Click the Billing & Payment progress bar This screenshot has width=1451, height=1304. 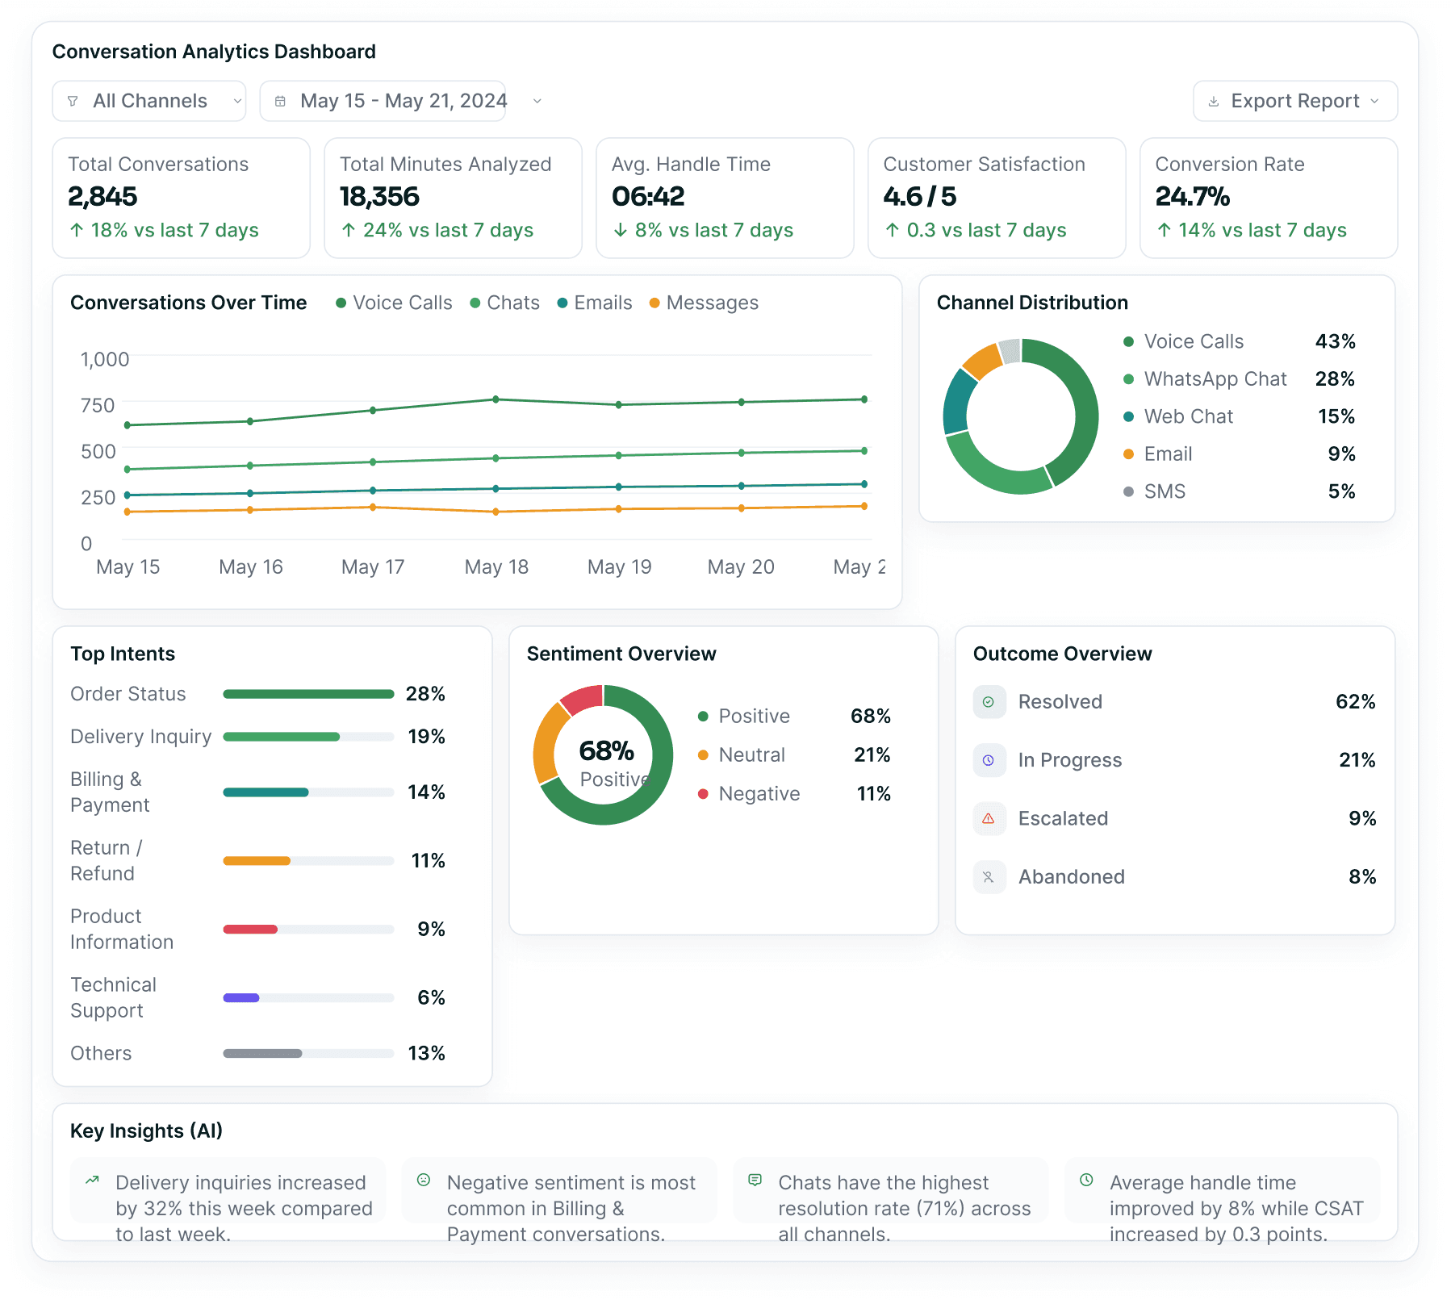[308, 792]
